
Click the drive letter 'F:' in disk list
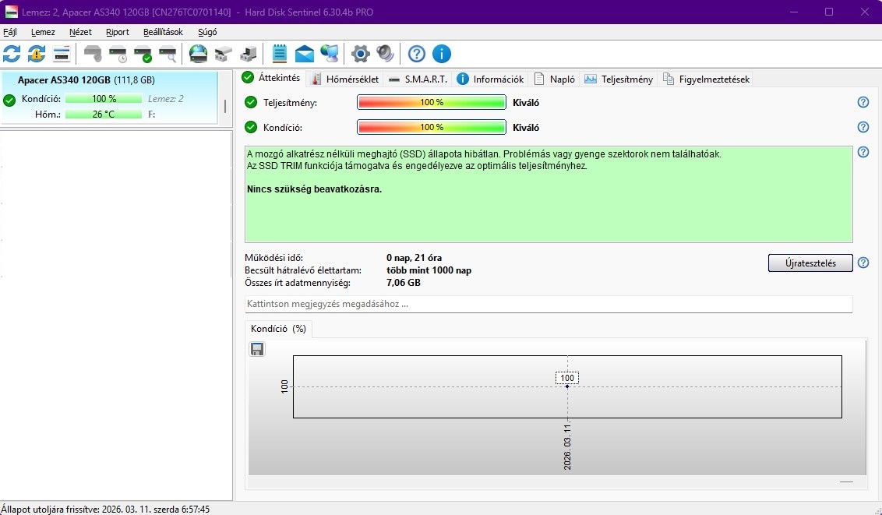[151, 114]
